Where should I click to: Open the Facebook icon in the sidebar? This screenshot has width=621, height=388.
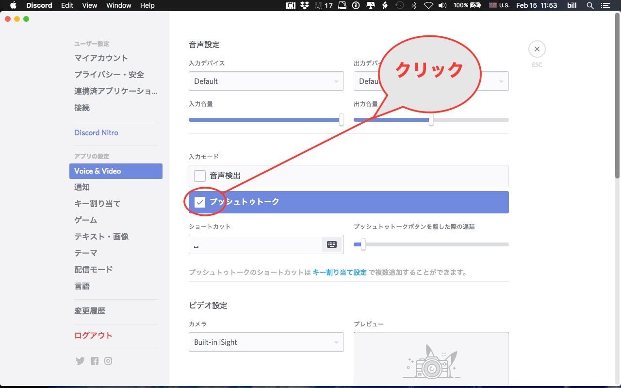(x=94, y=361)
